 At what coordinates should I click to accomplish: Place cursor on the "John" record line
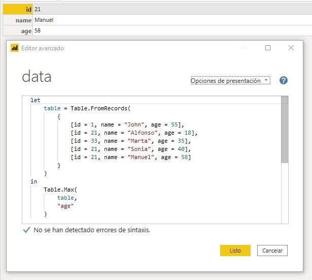[x=127, y=125]
